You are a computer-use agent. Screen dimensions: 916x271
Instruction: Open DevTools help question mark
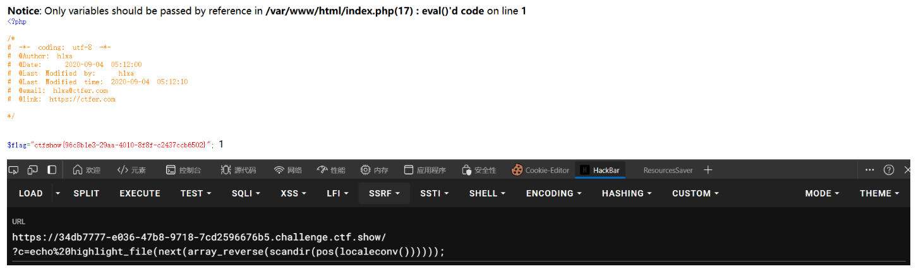pyautogui.click(x=889, y=170)
